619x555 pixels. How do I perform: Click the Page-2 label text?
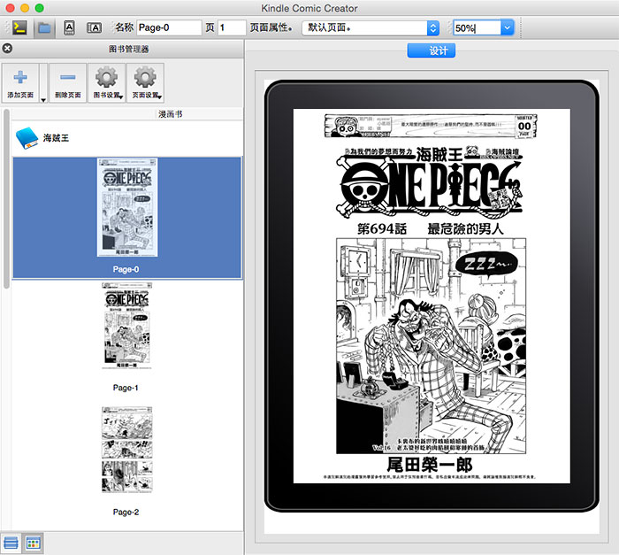pos(126,512)
